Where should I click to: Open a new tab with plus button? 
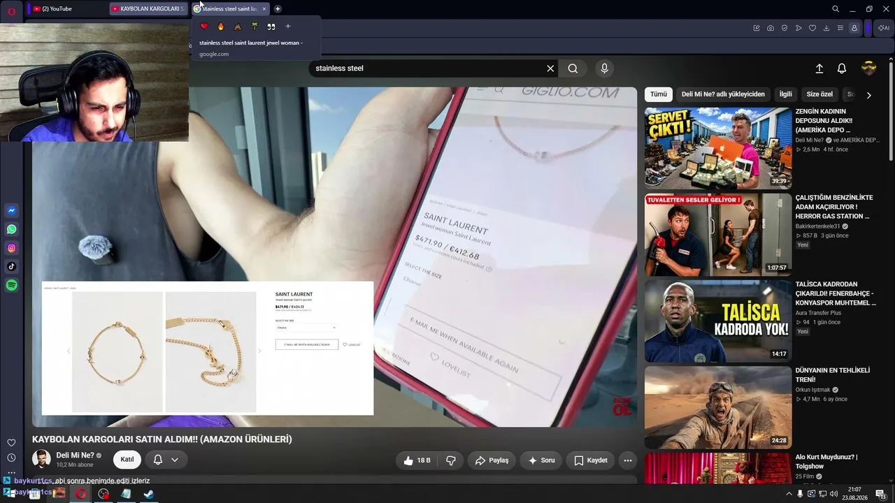tap(278, 9)
